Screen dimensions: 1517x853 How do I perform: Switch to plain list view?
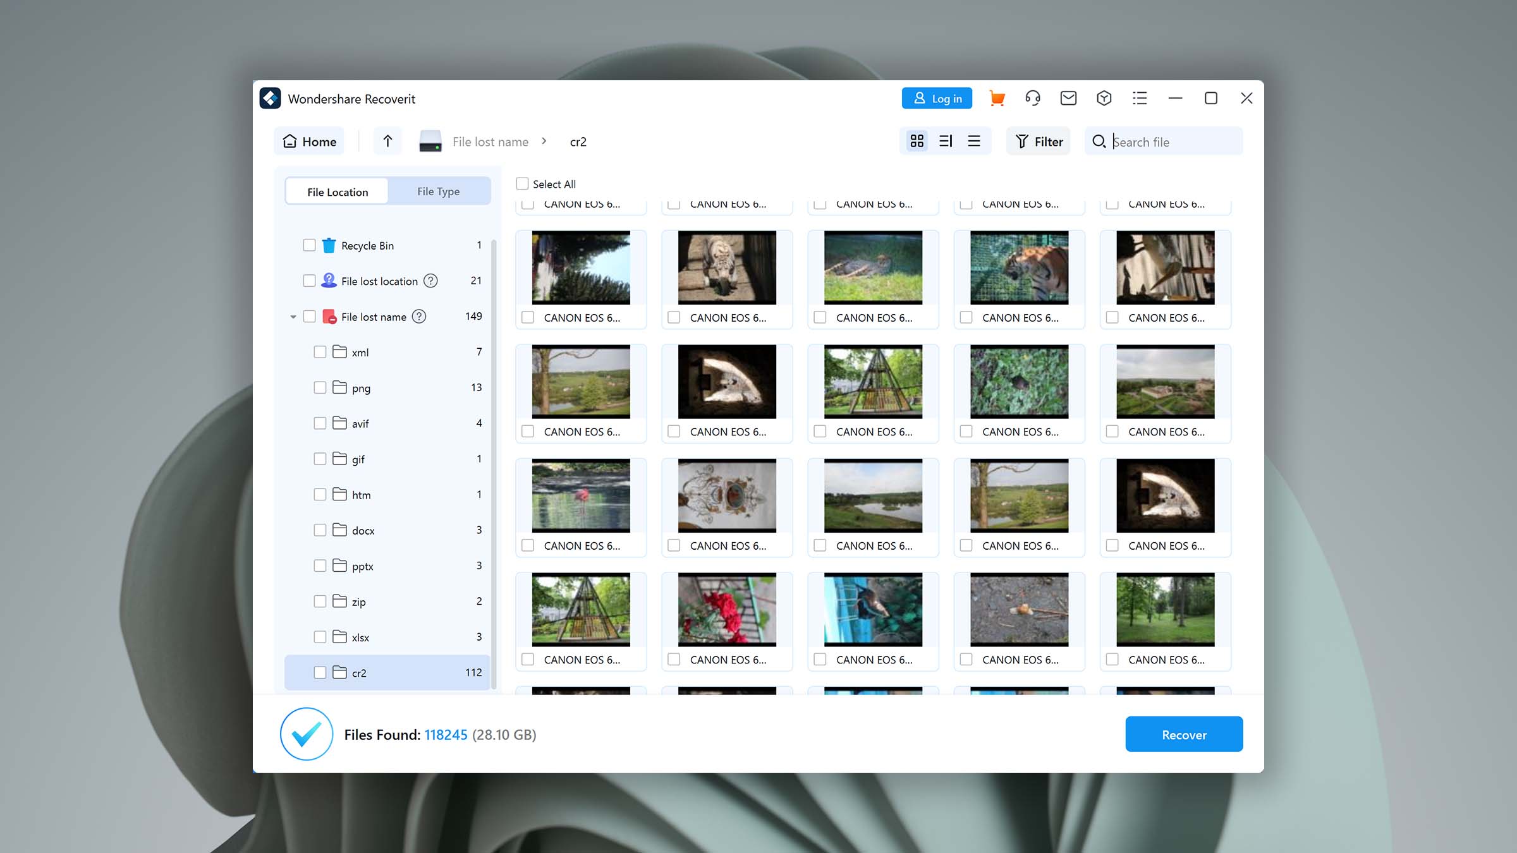coord(974,141)
